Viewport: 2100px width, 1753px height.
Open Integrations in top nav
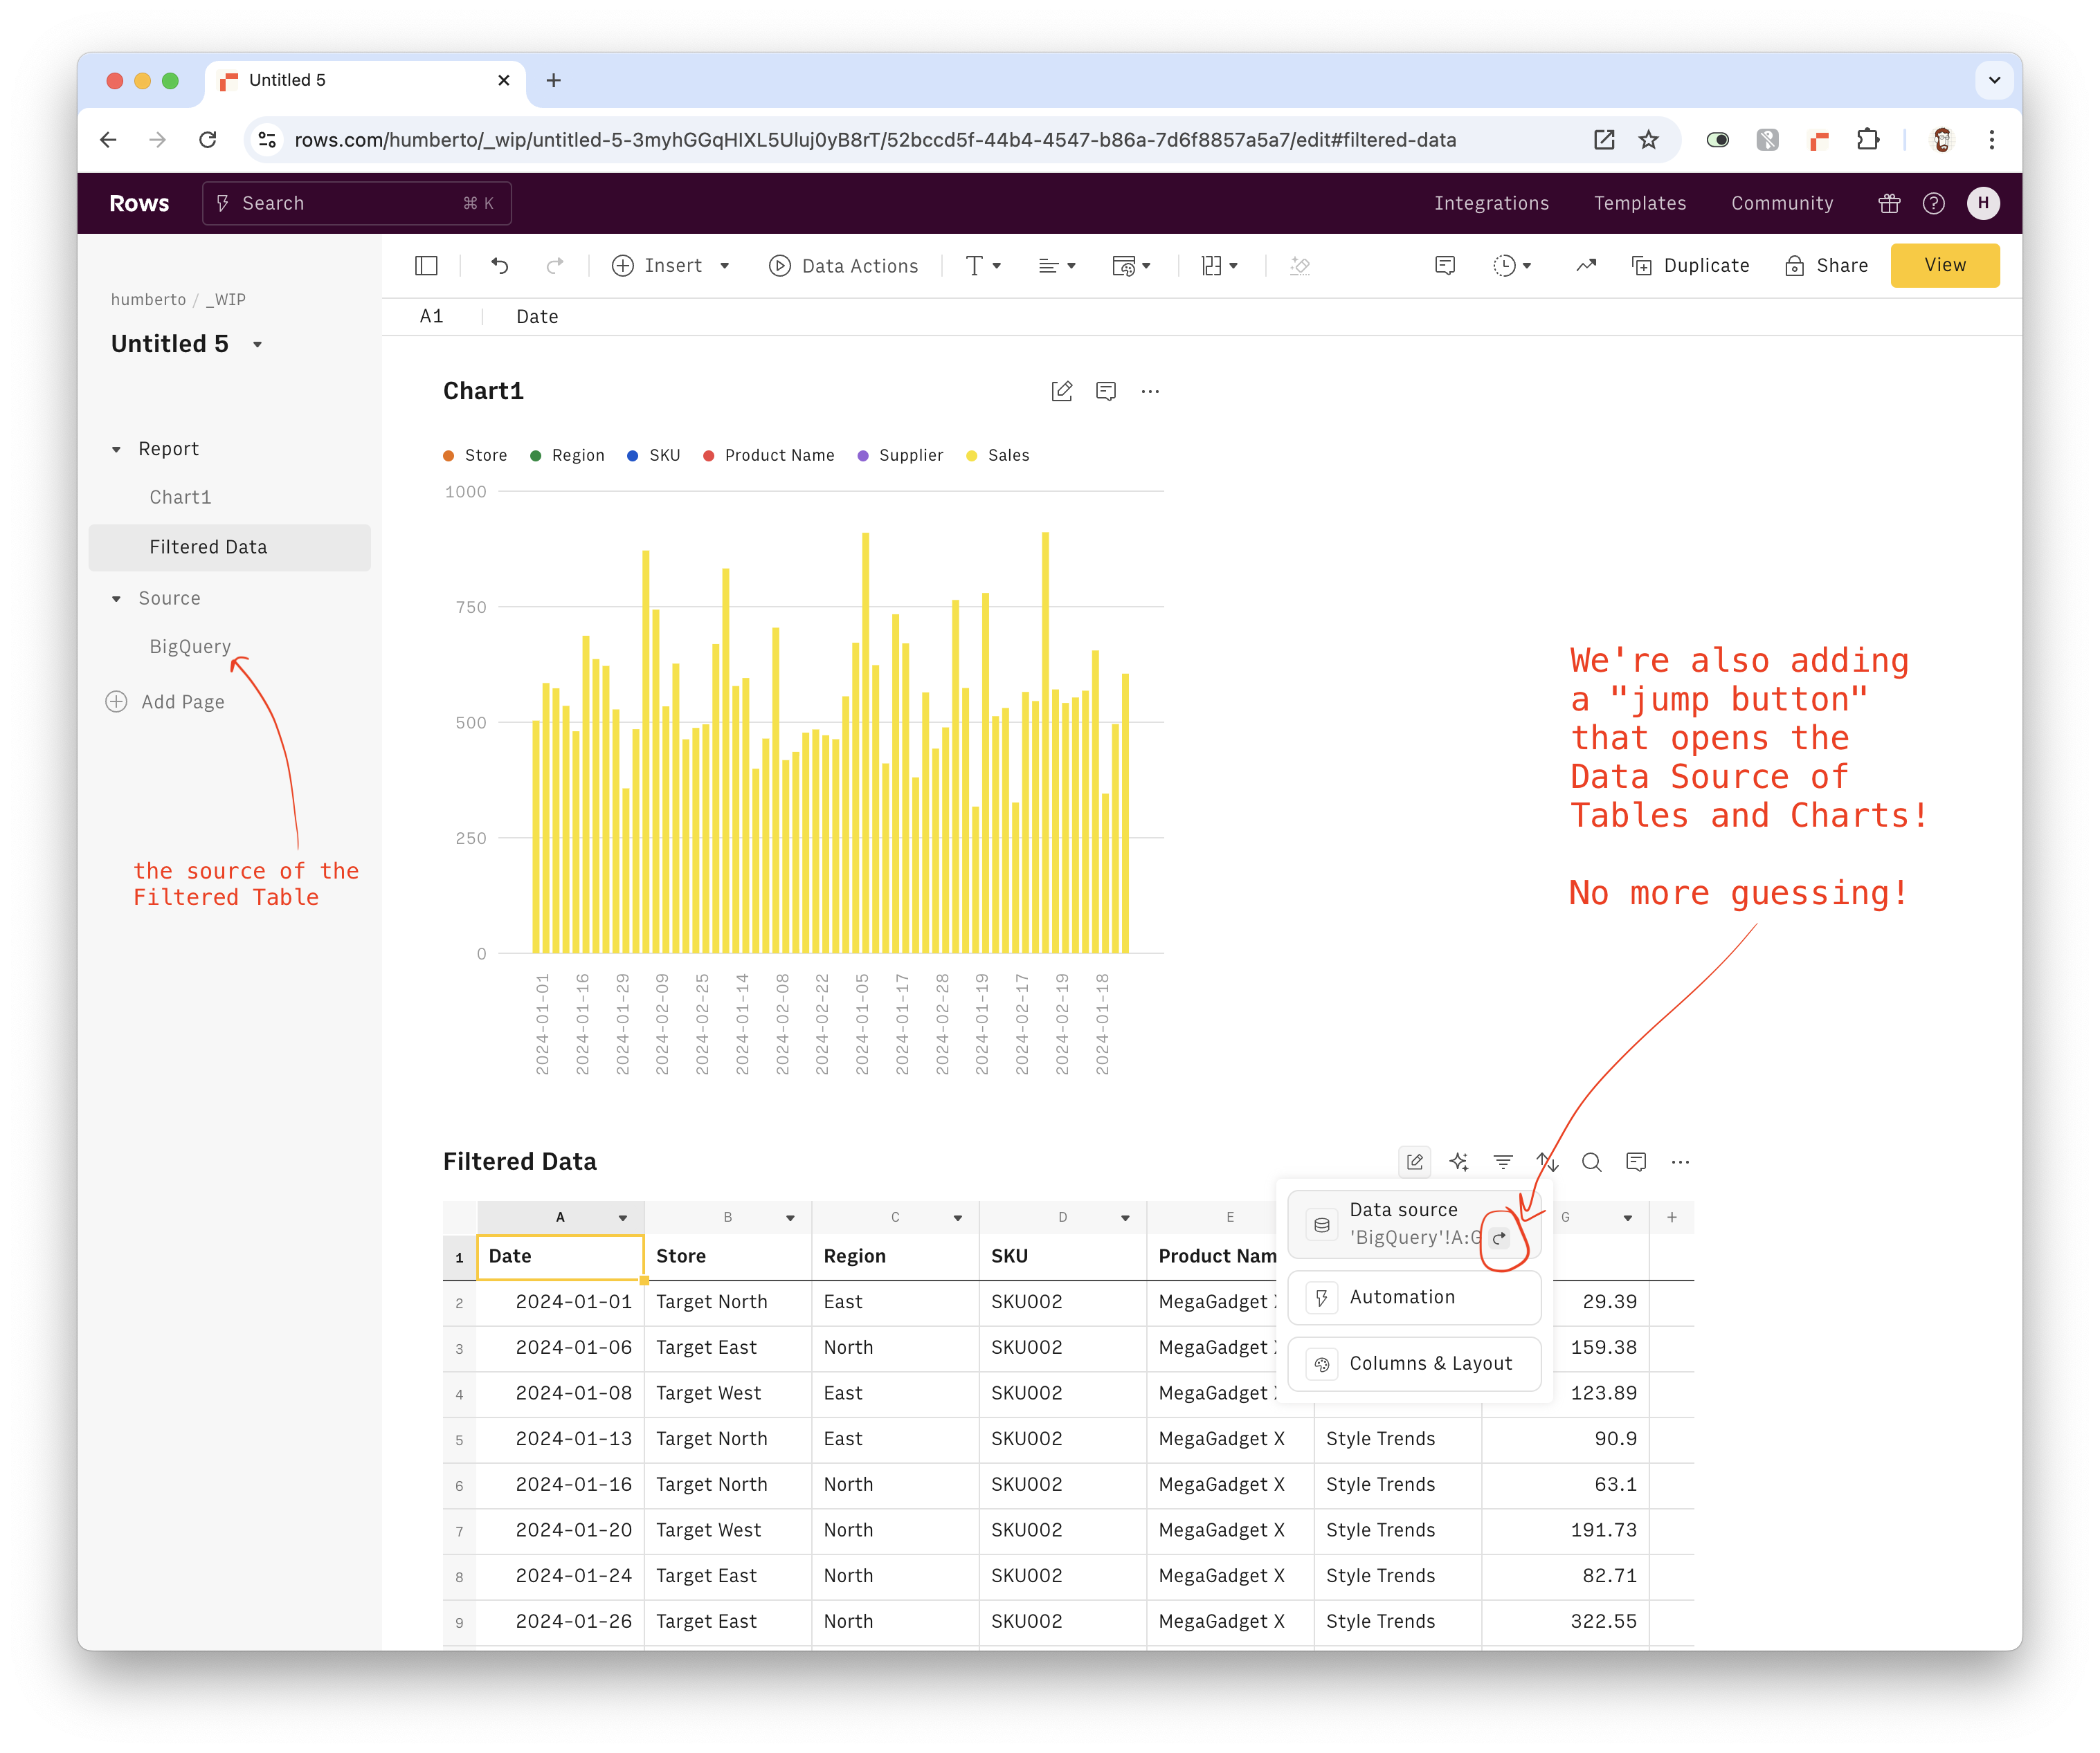click(x=1491, y=203)
